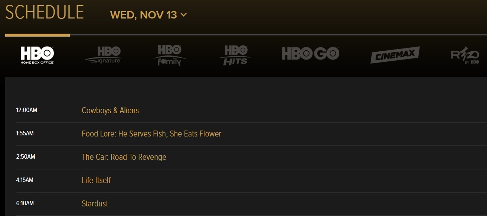Click the Stardust movie title
Image resolution: width=487 pixels, height=216 pixels.
95,204
